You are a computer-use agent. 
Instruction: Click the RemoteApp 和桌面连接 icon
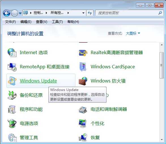pos(12,67)
